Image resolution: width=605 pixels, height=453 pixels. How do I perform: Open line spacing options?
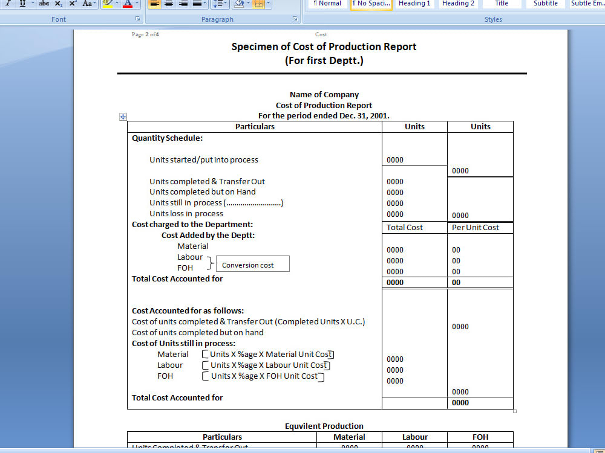[220, 4]
